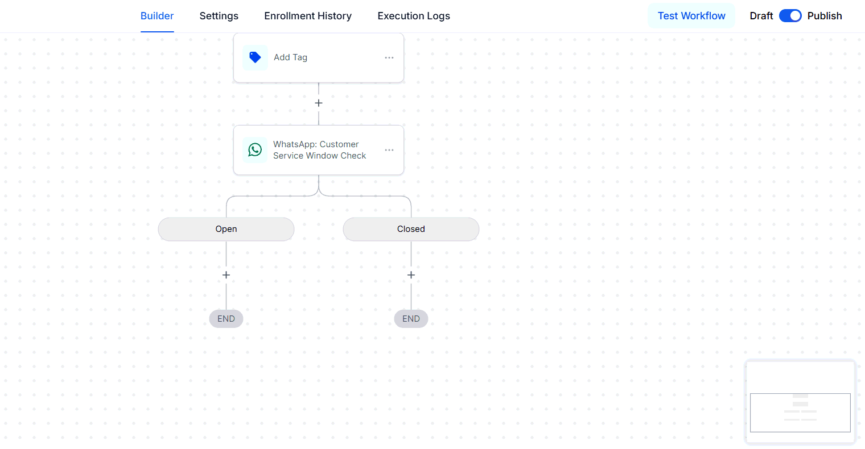This screenshot has height=449, width=865.
Task: Select the WhatsApp Customer Service Window Check label
Action: (x=320, y=150)
